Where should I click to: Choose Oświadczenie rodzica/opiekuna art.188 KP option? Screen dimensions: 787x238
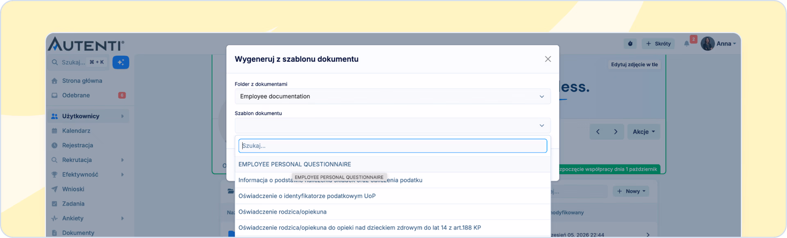pos(392,228)
